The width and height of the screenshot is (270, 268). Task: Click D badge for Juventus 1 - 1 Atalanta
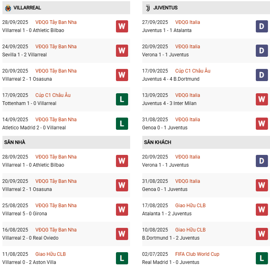[262, 26]
